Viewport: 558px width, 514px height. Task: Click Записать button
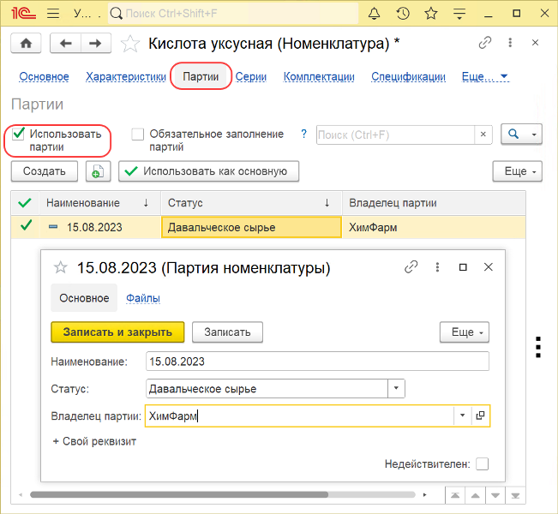tap(227, 332)
